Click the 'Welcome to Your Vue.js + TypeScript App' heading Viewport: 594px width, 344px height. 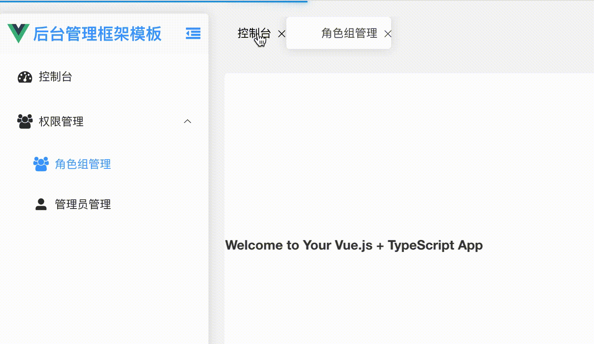pyautogui.click(x=354, y=245)
